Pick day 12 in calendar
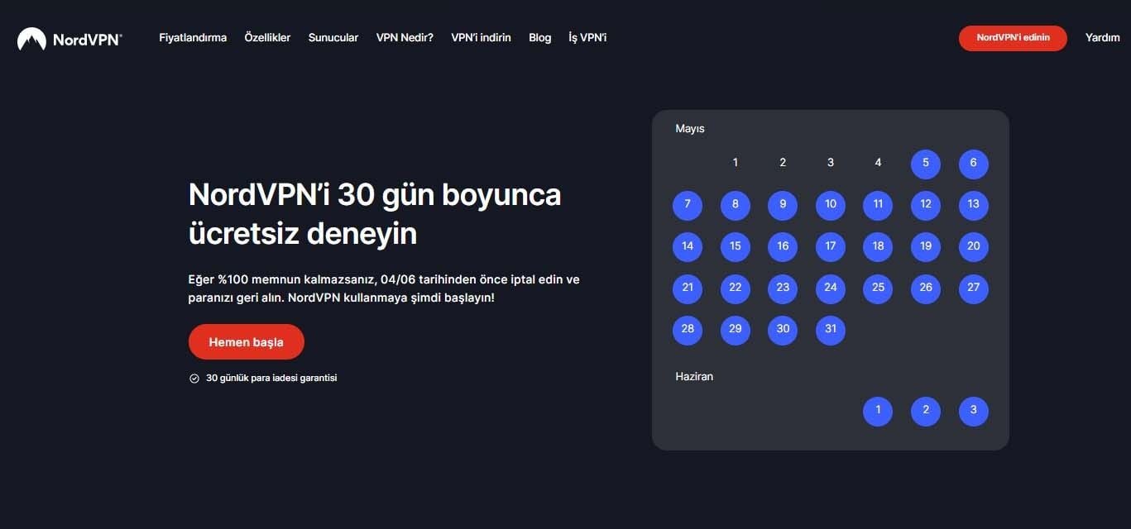 click(926, 205)
